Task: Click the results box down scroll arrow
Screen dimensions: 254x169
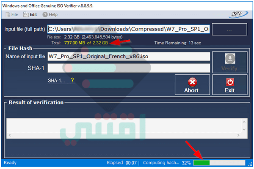Action: pyautogui.click(x=244, y=129)
